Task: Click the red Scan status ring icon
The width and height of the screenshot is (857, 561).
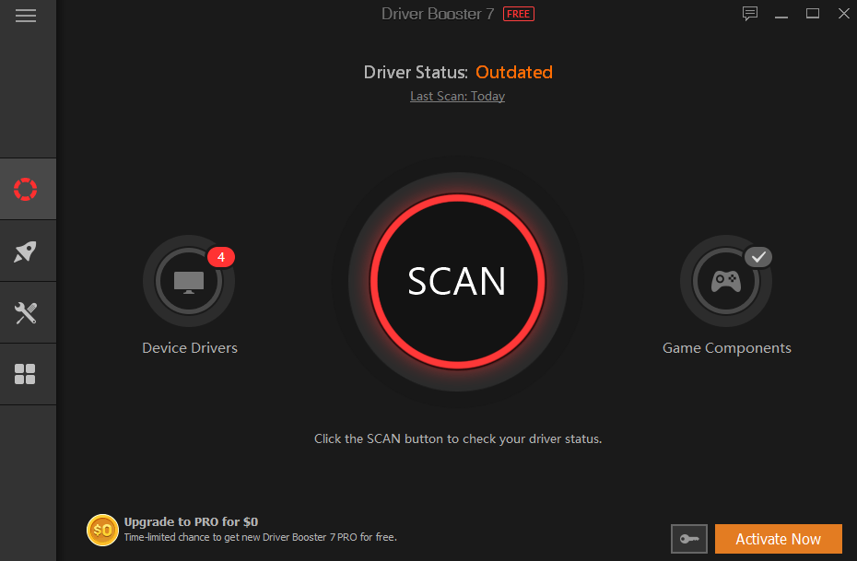Action: click(27, 188)
